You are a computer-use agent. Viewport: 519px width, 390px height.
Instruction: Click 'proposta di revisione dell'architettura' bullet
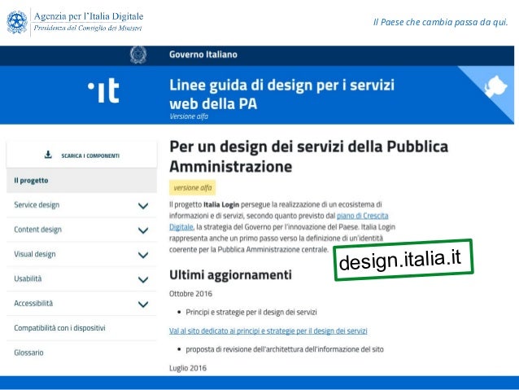tap(285, 349)
